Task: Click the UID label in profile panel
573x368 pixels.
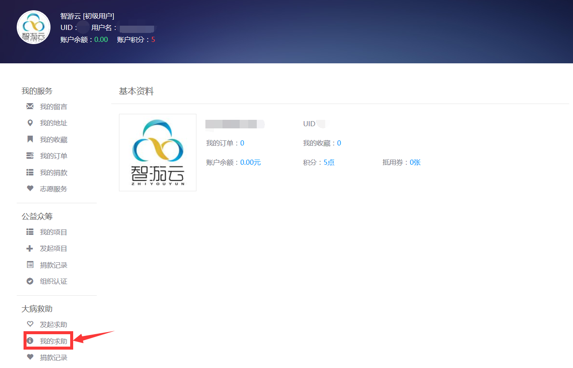Action: coord(309,124)
